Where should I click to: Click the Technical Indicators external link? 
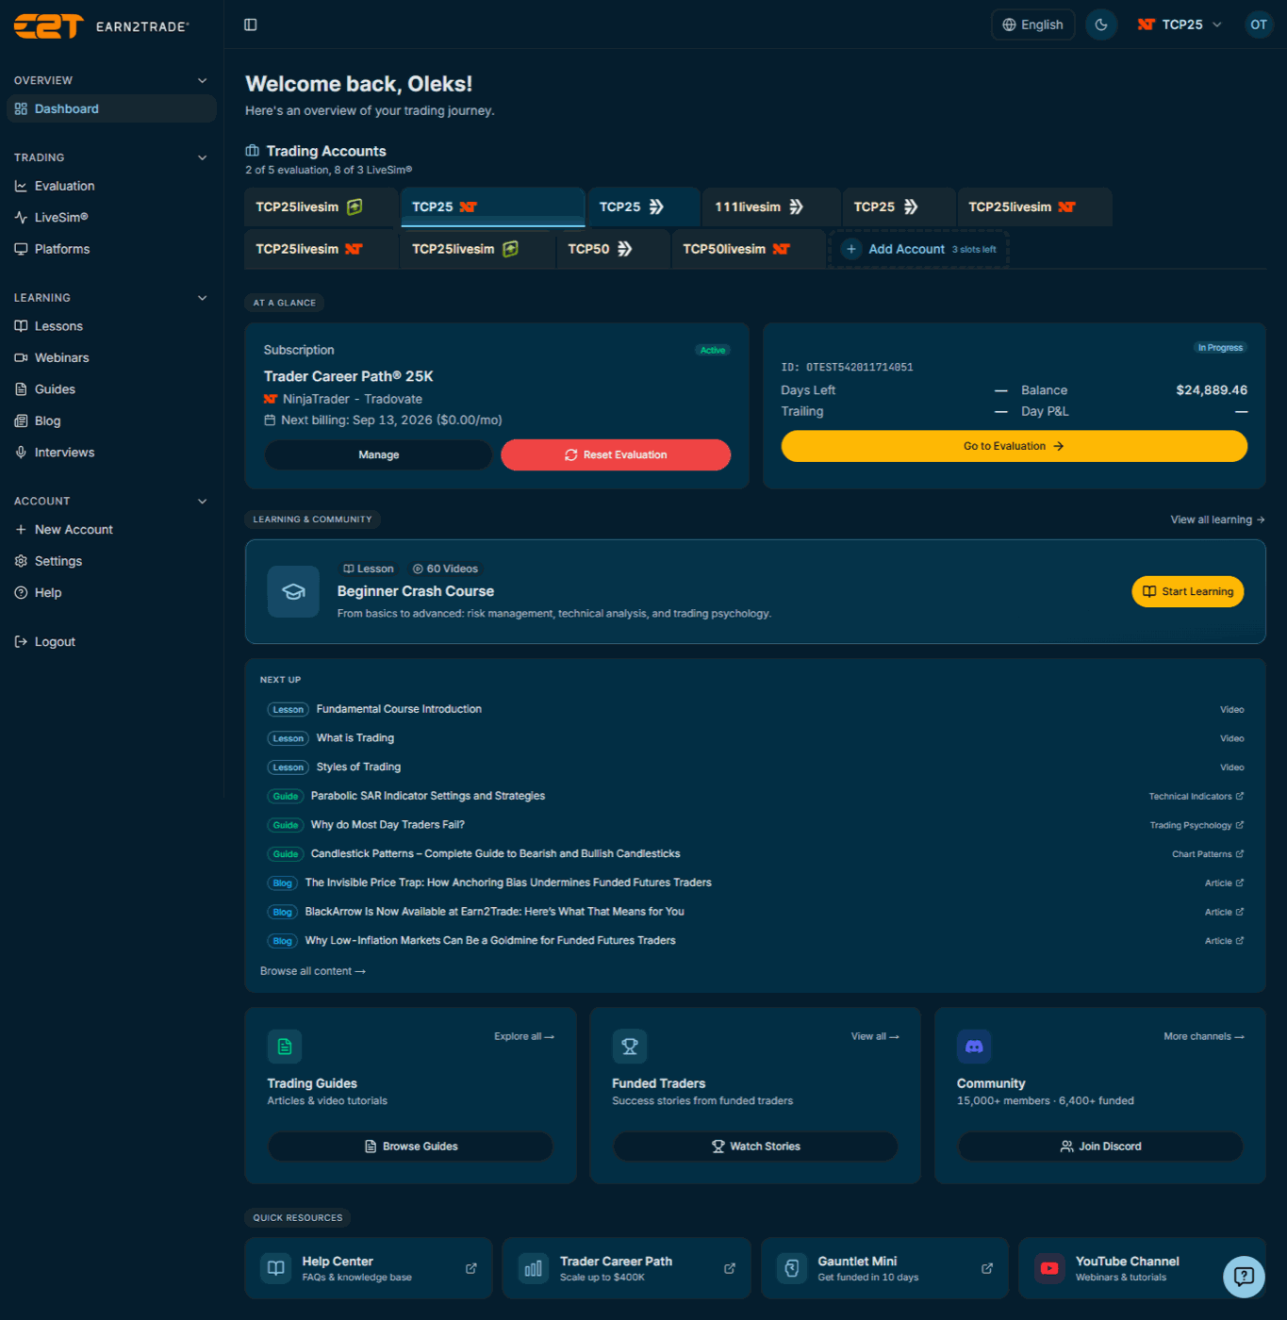1196,797
